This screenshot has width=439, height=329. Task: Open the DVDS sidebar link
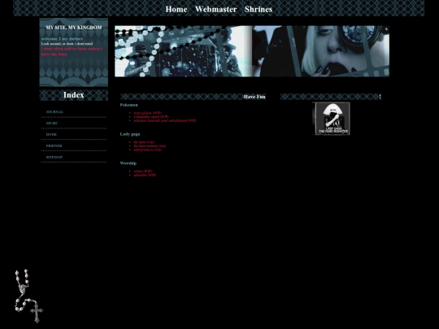tap(51, 135)
